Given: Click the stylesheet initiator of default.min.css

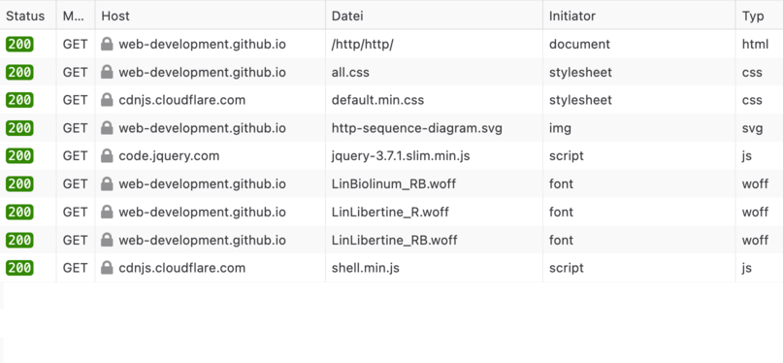Looking at the screenshot, I should [x=580, y=100].
